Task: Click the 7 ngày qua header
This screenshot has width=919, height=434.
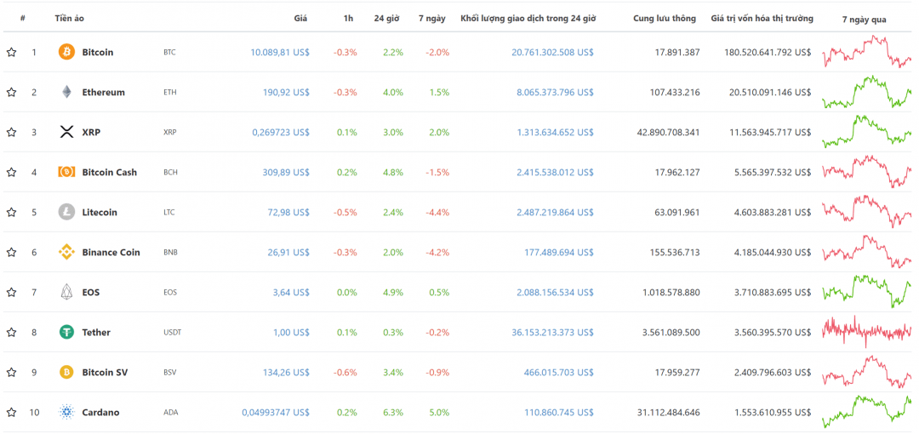Action: pyautogui.click(x=864, y=20)
